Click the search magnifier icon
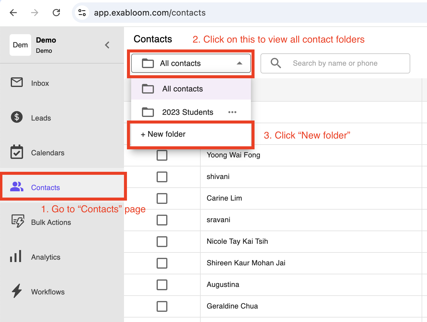The width and height of the screenshot is (427, 322). pos(275,63)
